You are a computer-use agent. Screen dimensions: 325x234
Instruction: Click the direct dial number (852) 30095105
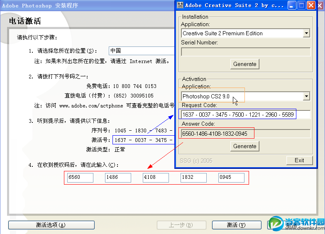134,96
